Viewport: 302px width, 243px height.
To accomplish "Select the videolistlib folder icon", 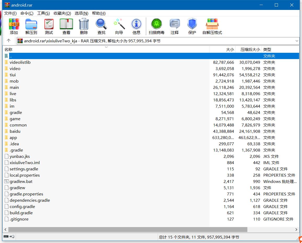I will 6,62.
